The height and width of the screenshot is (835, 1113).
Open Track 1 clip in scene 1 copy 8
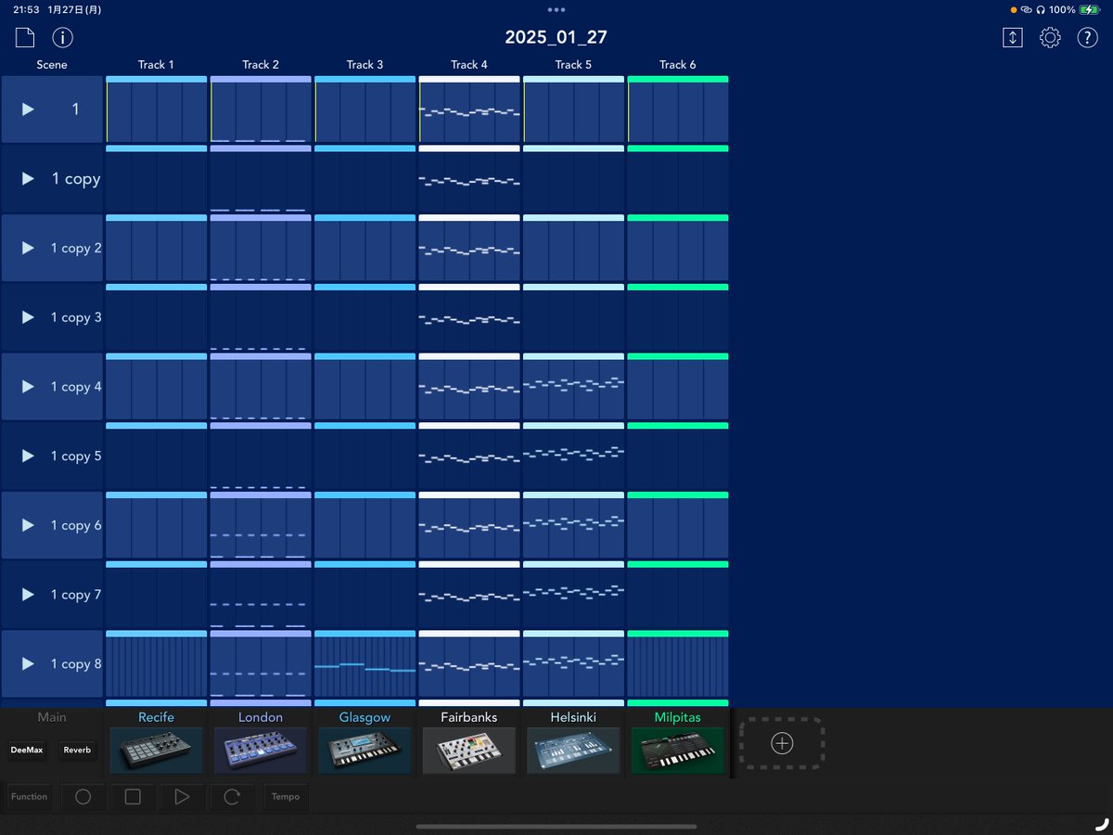(x=156, y=663)
